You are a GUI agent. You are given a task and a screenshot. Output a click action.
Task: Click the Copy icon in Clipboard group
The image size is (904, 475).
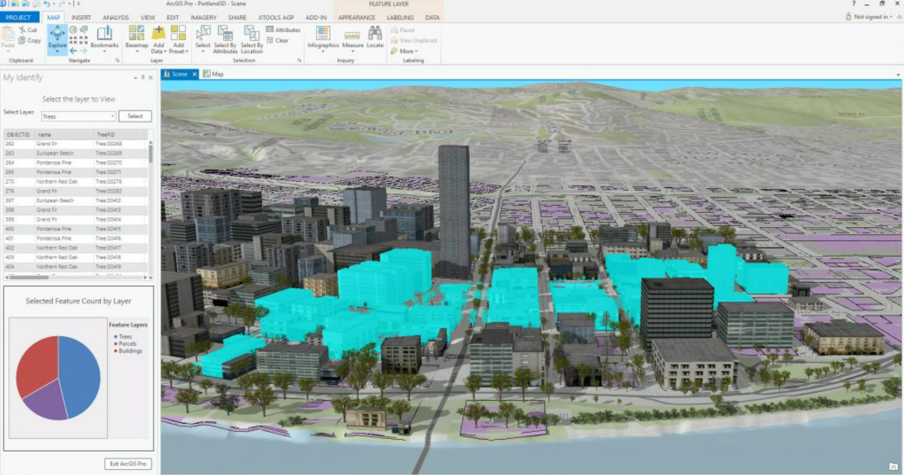[x=22, y=40]
